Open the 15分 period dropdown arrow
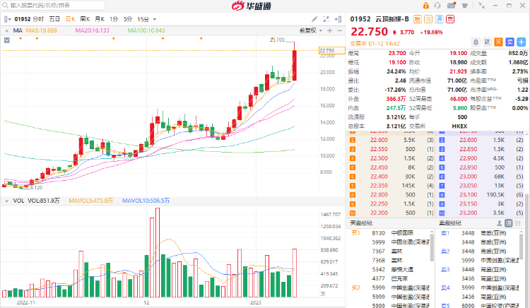Screen dimensions: 530x308 [x=155, y=20]
